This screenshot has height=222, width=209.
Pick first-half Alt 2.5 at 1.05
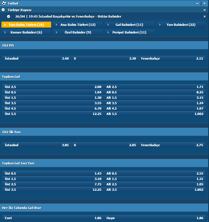(x=155, y=184)
